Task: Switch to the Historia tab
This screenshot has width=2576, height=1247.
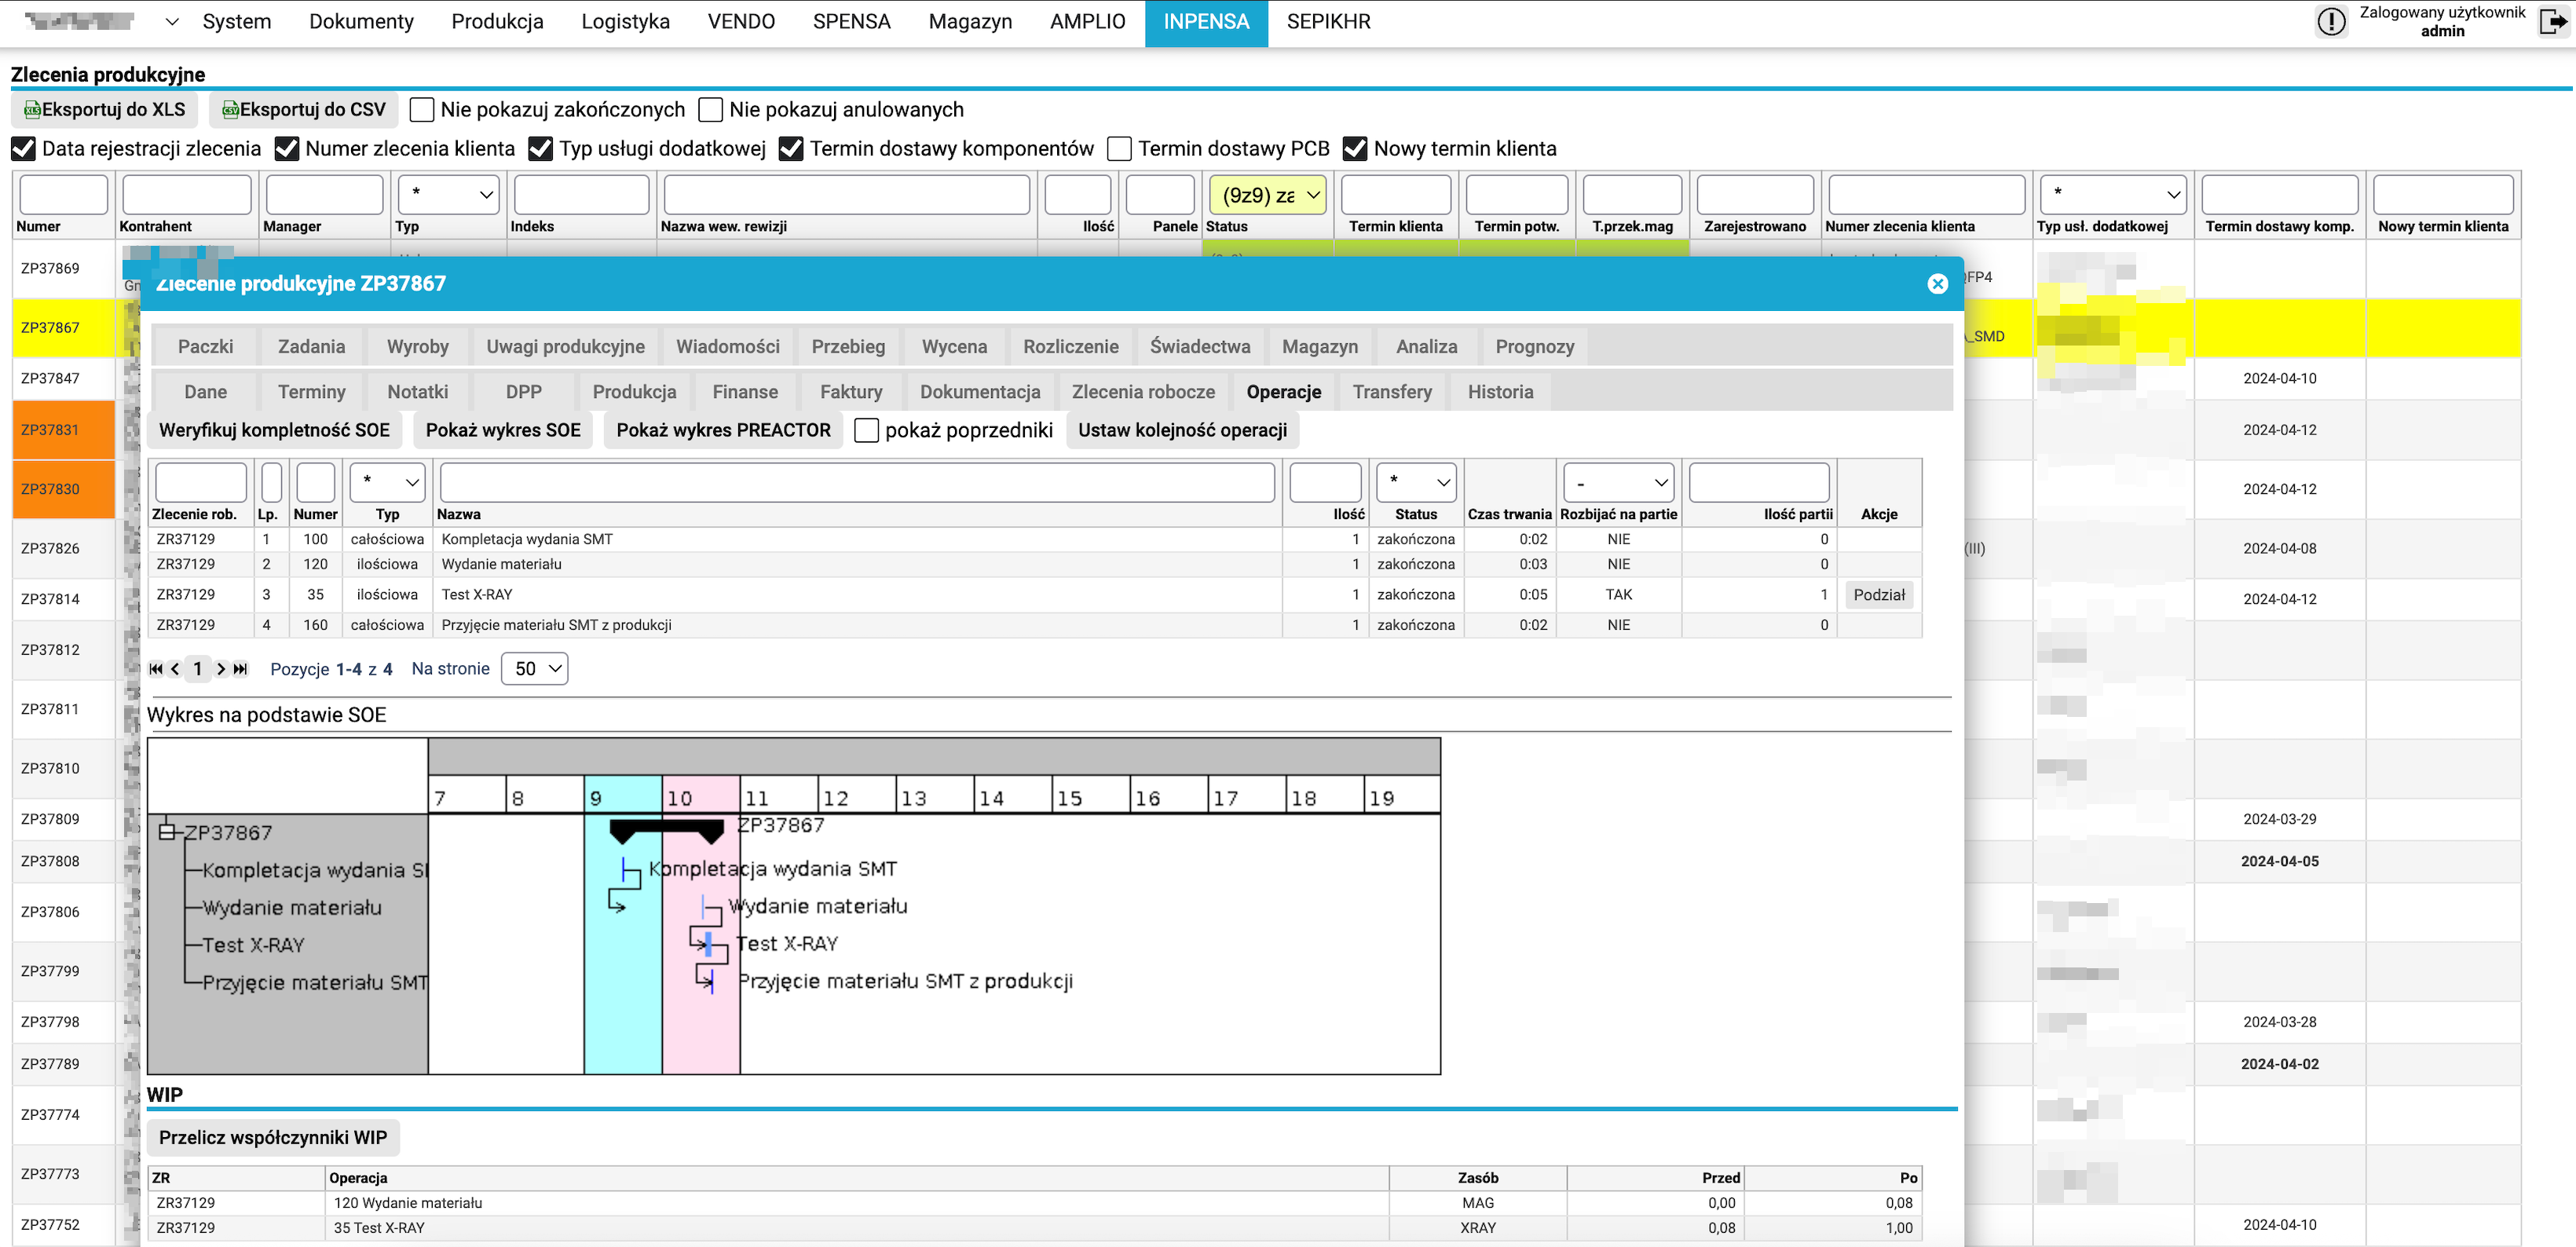Action: click(x=1500, y=392)
